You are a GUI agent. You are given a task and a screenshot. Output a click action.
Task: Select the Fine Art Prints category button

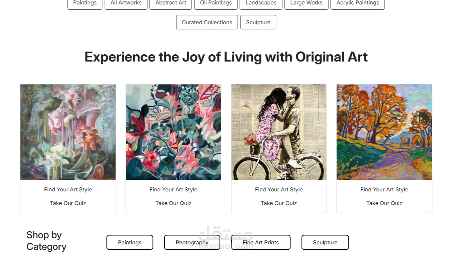point(261,242)
